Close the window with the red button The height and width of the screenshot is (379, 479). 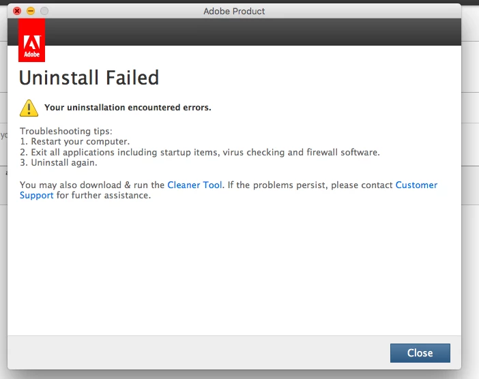point(17,12)
